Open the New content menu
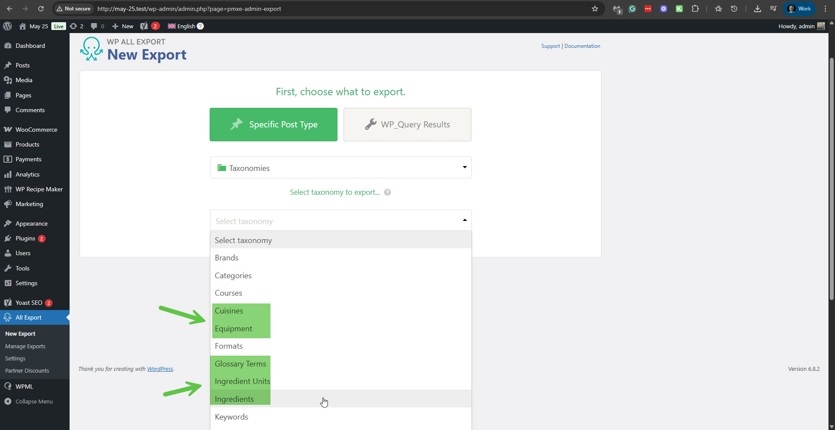Screen dimensions: 835x430 point(123,26)
